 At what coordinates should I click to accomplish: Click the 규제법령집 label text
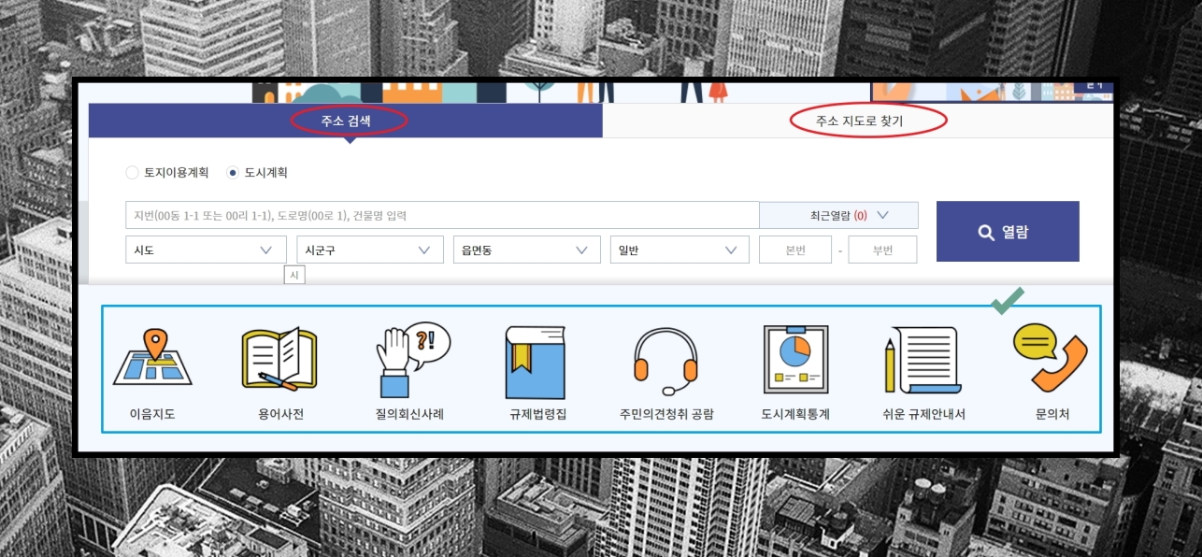(x=537, y=414)
